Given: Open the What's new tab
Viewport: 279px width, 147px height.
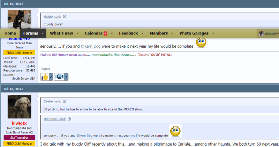Looking at the screenshot, I should click(x=61, y=33).
